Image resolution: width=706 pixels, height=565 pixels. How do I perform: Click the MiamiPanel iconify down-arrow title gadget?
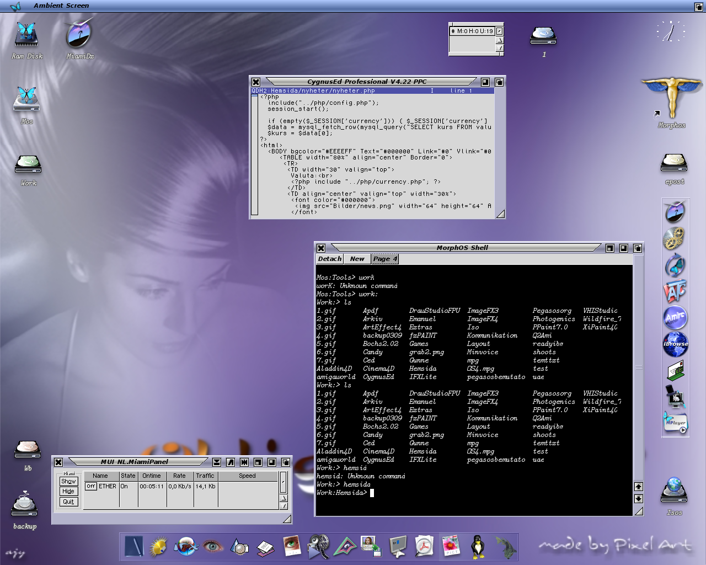tap(217, 462)
